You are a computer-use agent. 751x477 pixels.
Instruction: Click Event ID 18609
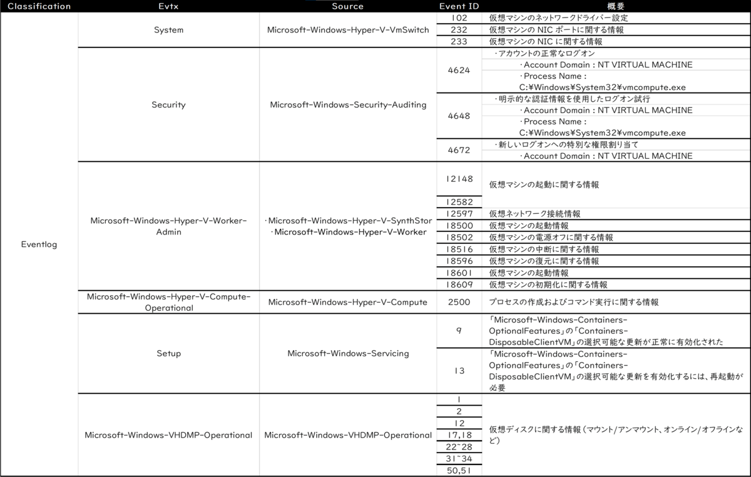click(460, 284)
